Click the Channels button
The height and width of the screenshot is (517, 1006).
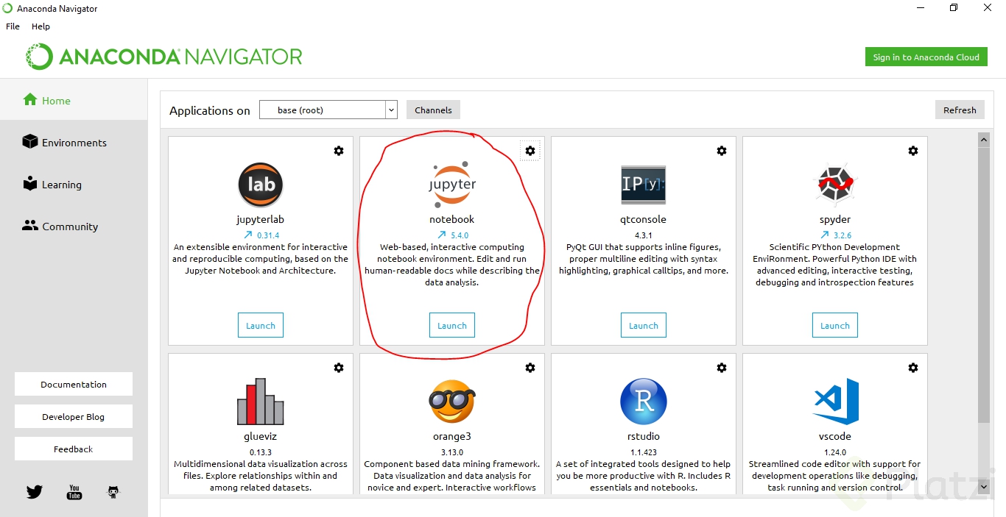[433, 110]
